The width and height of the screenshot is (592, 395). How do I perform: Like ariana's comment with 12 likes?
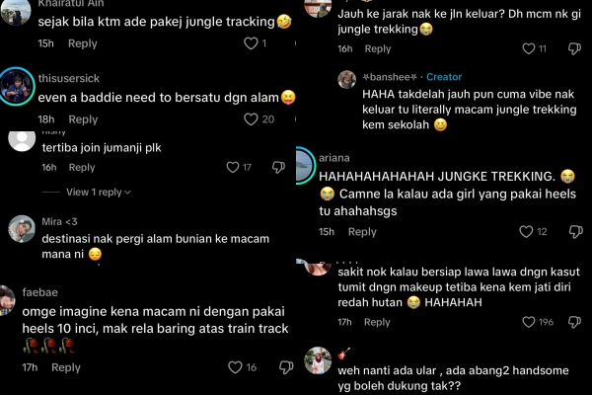(526, 231)
